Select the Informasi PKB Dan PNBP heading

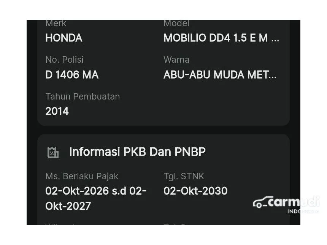coord(137,152)
